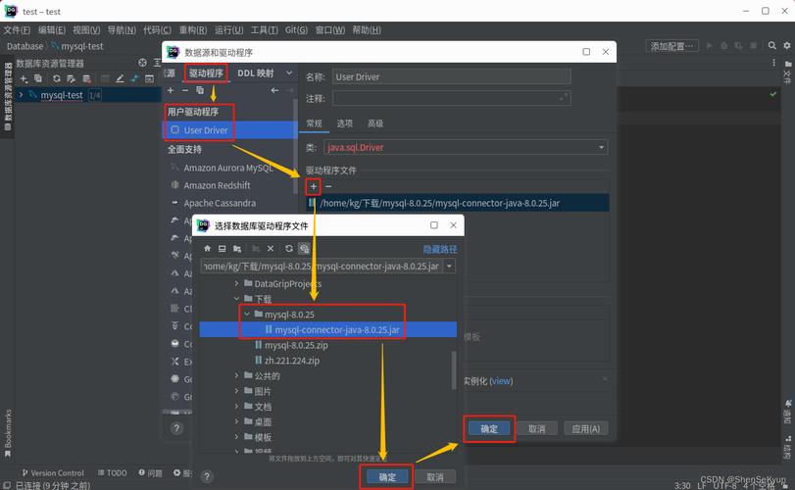Switch to 高级 tab in driver settings
The height and width of the screenshot is (490, 795).
tap(375, 123)
